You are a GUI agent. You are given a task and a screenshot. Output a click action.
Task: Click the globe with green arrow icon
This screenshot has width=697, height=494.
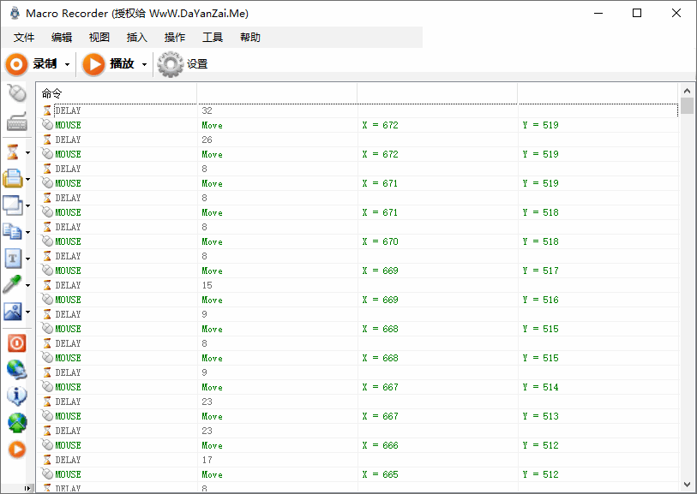[17, 423]
